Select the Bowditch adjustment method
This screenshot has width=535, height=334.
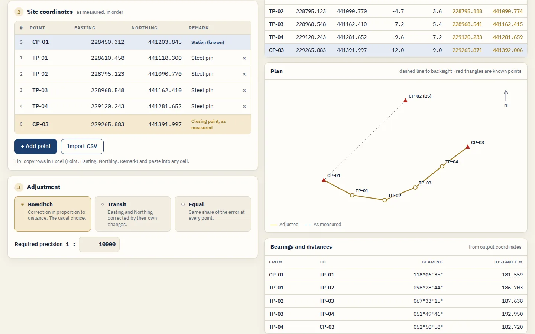[x=53, y=214]
